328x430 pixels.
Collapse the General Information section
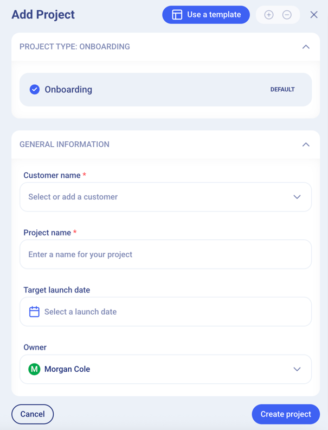pyautogui.click(x=306, y=145)
